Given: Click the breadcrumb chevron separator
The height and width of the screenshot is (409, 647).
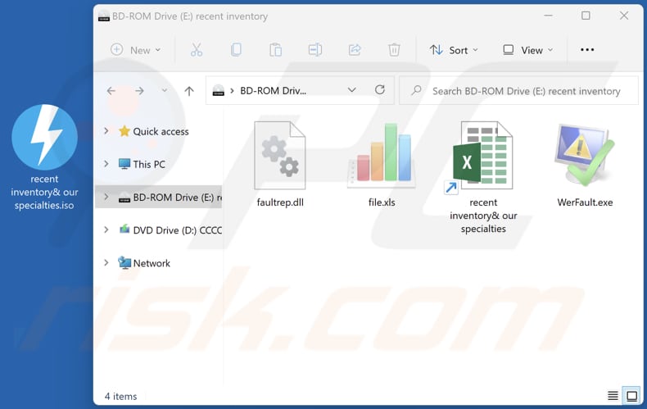Looking at the screenshot, I should pyautogui.click(x=233, y=90).
